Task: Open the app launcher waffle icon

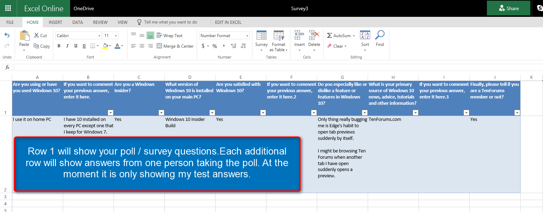Action: point(8,8)
